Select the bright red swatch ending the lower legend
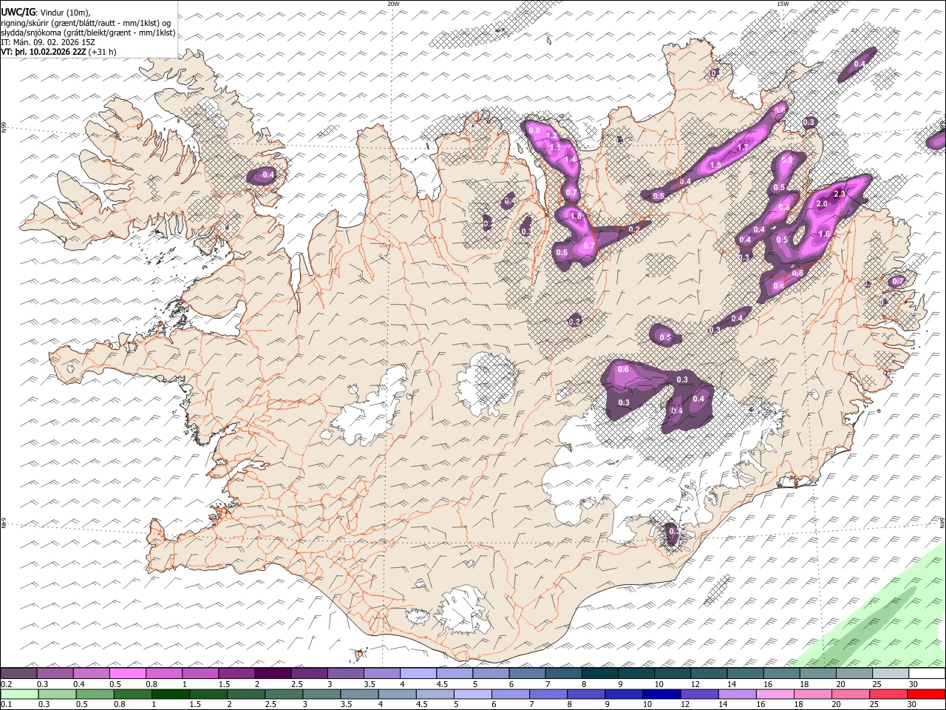The image size is (946, 710). click(926, 694)
